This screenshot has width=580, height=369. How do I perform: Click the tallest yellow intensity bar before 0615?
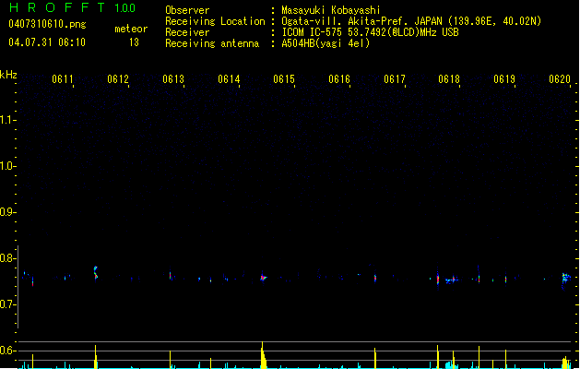(x=263, y=355)
